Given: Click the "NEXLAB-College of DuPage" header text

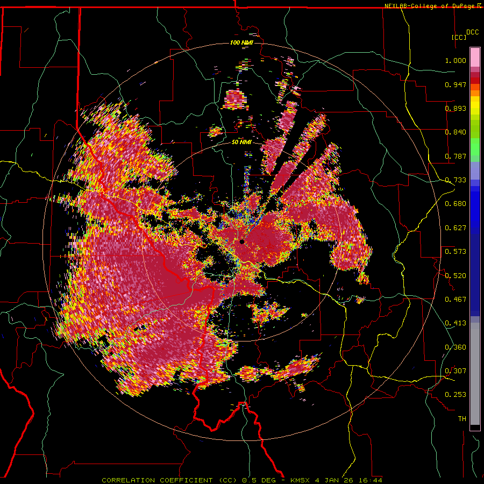Looking at the screenshot, I should click(430, 6).
